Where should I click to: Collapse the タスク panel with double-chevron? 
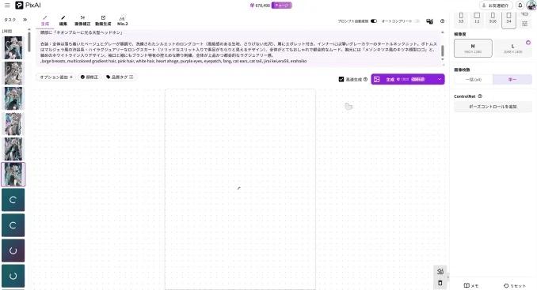[x=25, y=20]
